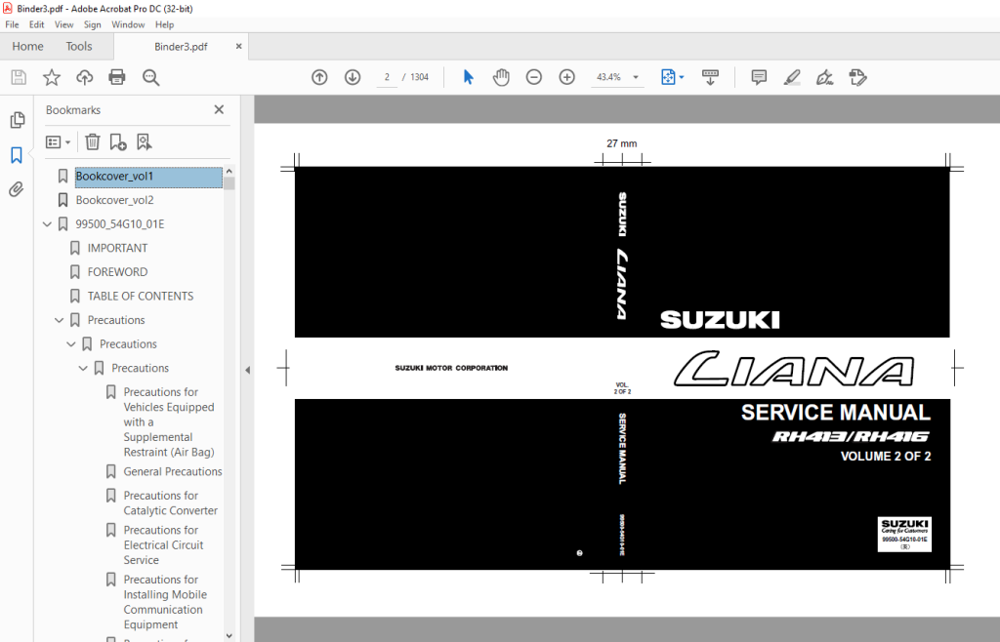Screen dimensions: 1000x642
Task: Print the document
Action: point(117,78)
